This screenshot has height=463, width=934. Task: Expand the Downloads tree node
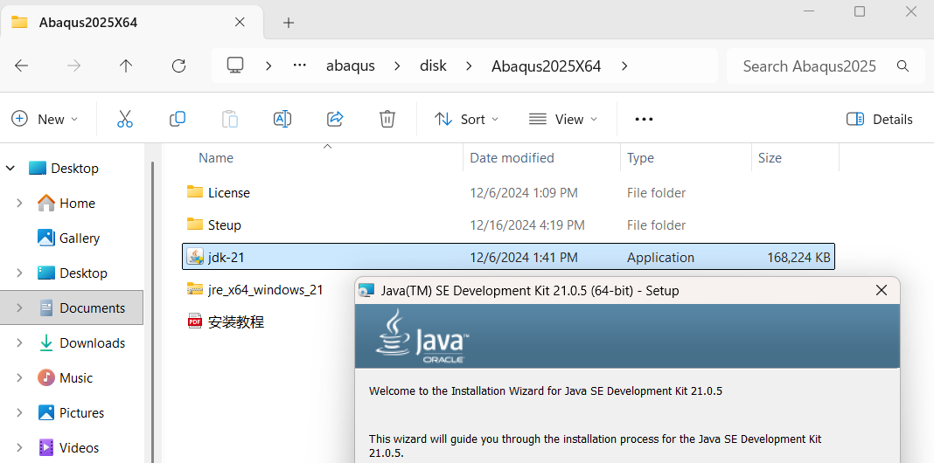click(x=19, y=342)
